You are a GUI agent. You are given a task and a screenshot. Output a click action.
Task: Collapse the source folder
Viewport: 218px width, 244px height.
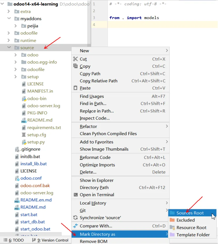coord(9,47)
